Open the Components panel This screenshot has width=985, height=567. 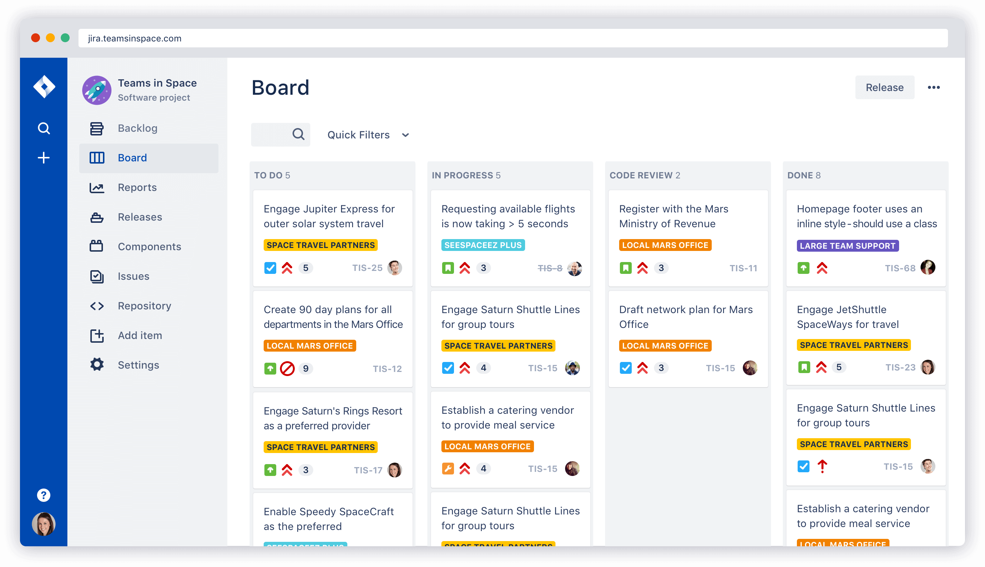[x=150, y=246]
